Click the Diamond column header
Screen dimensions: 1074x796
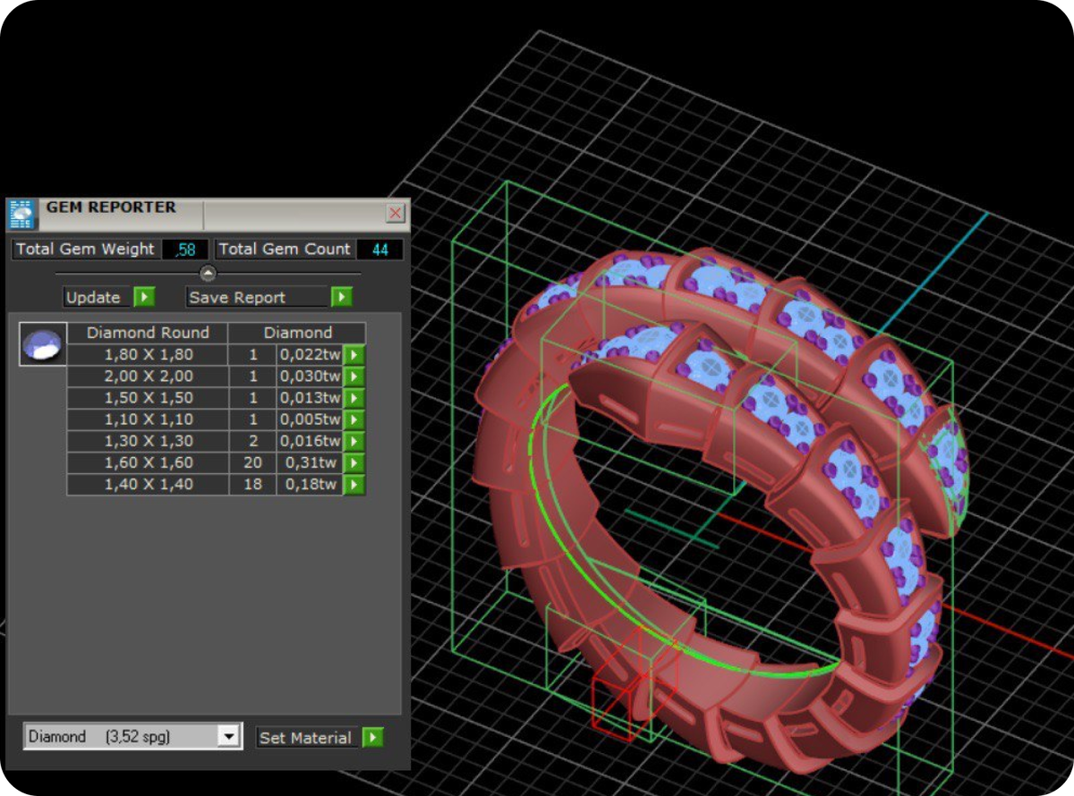tap(298, 333)
